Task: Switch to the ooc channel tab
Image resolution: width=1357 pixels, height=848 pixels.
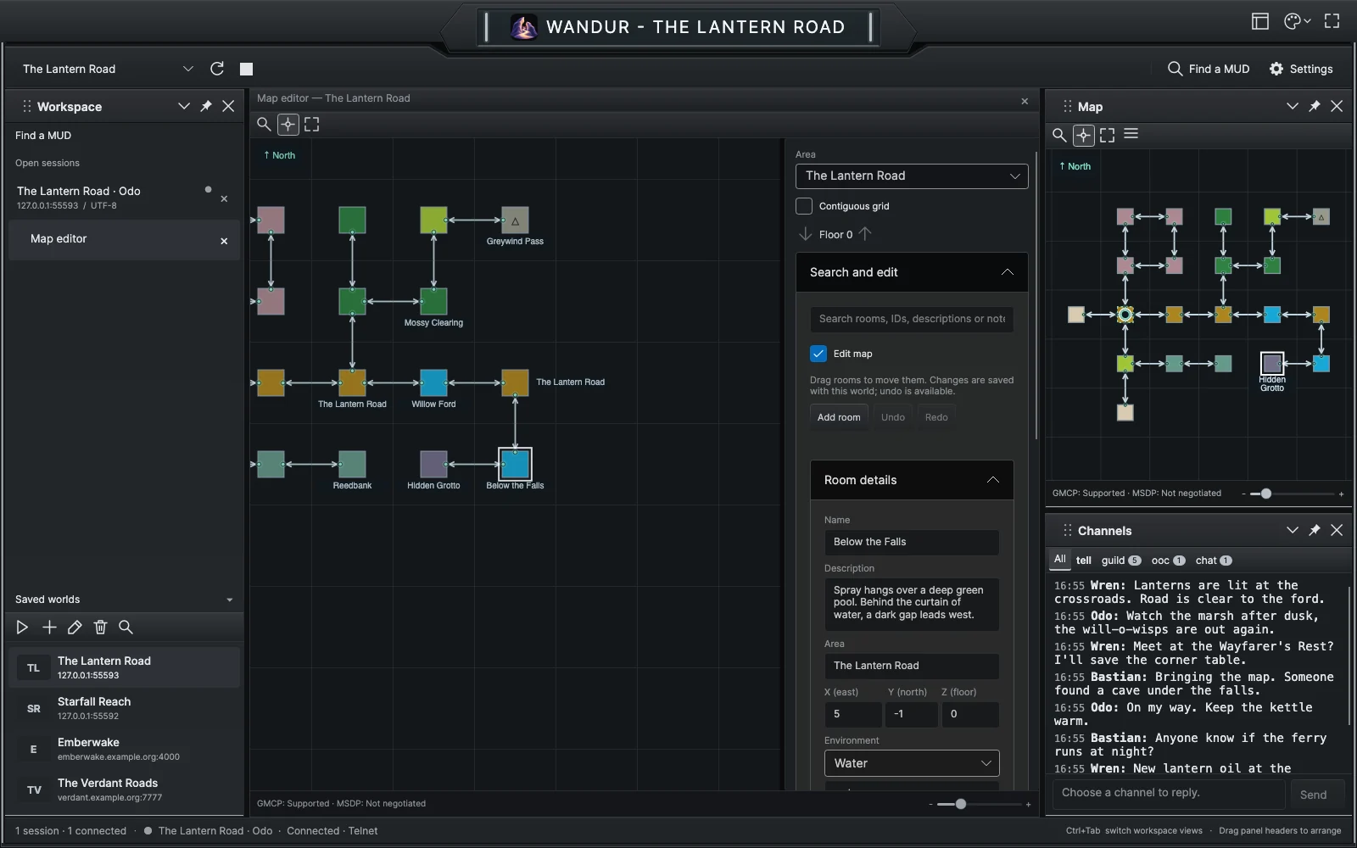Action: 1168,561
